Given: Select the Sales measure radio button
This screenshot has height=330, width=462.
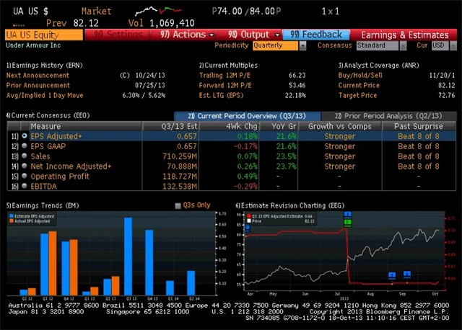Looking at the screenshot, I should point(25,156).
